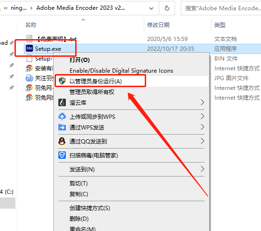Click the blank file icon of the Setup- BIN file
The image size is (261, 231).
click(29, 58)
